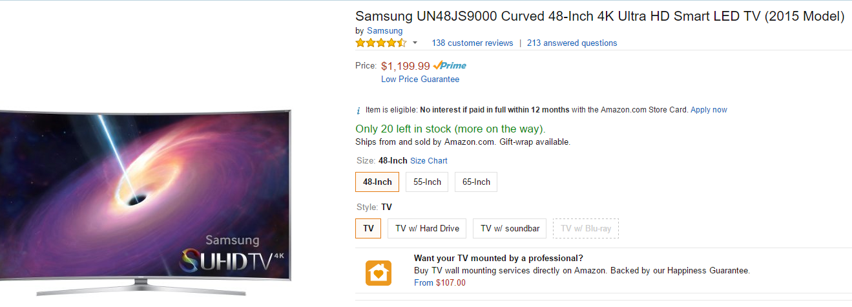
Task: Click the Prime logo next to price
Action: click(450, 65)
